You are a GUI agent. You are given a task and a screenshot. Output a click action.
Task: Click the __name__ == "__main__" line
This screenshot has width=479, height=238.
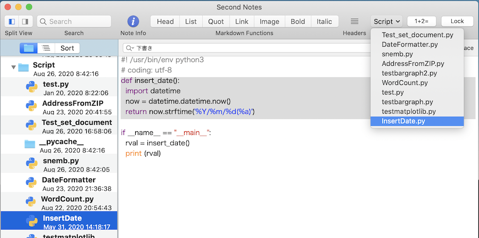(166, 133)
